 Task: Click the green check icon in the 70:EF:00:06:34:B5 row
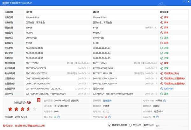click(x=162, y=58)
